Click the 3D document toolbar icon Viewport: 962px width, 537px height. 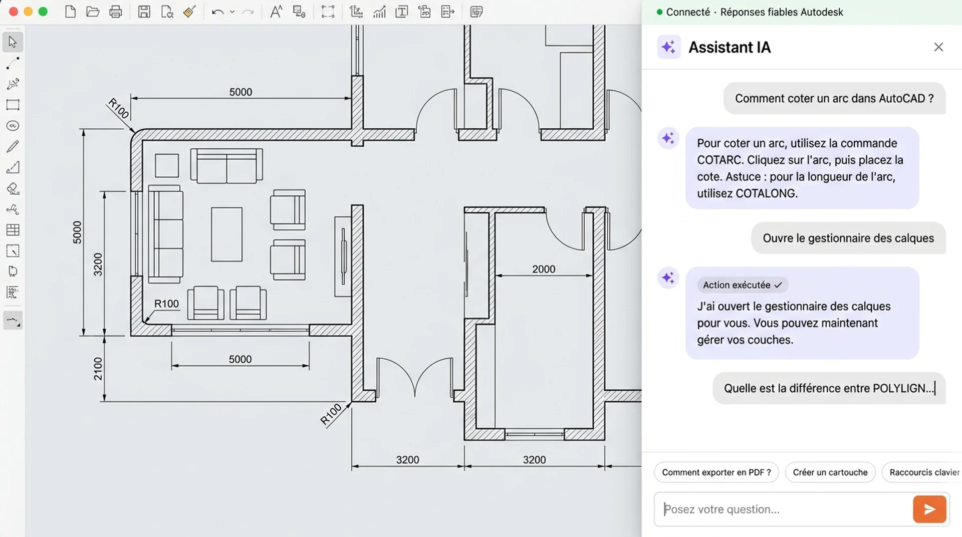pos(424,12)
